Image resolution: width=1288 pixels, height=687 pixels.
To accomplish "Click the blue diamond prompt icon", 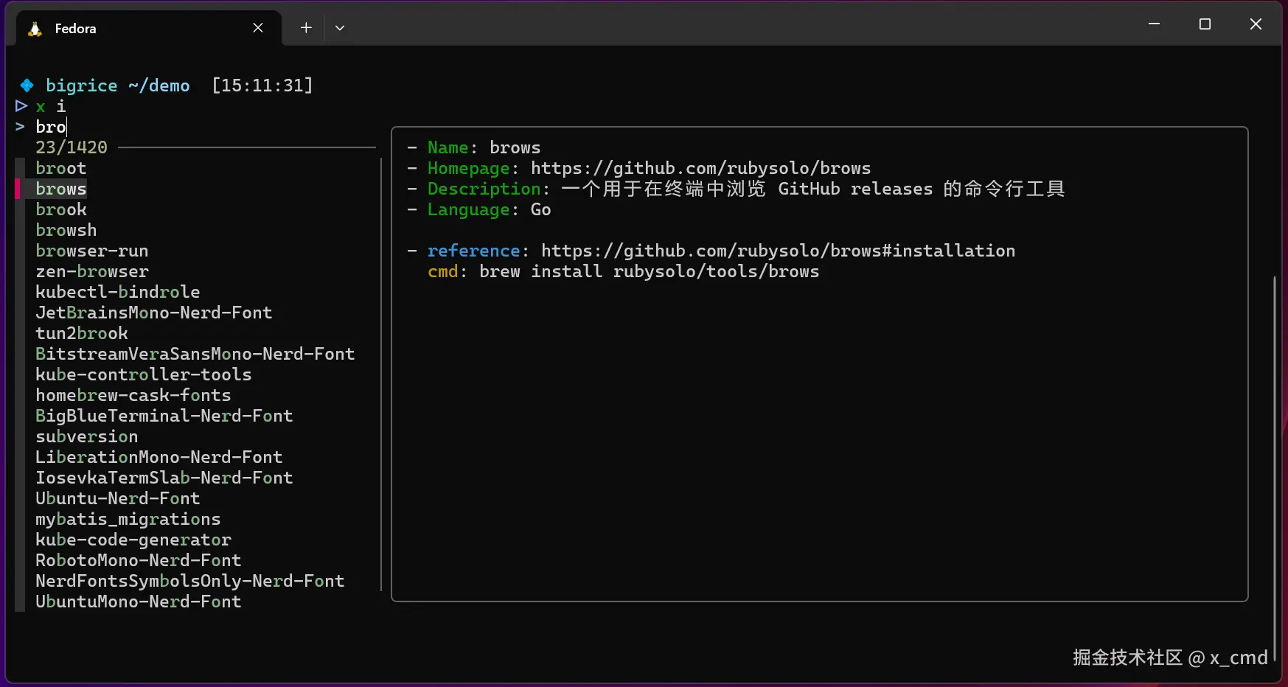I will pos(27,86).
